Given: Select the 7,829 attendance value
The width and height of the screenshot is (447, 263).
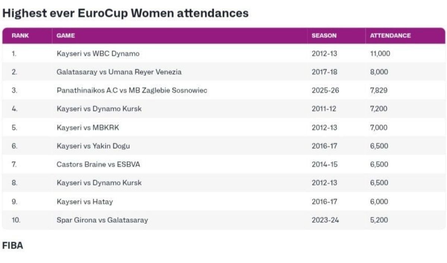Looking at the screenshot, I should click(378, 90).
